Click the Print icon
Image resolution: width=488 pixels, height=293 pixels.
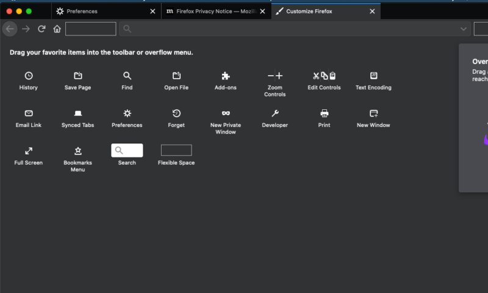click(325, 114)
